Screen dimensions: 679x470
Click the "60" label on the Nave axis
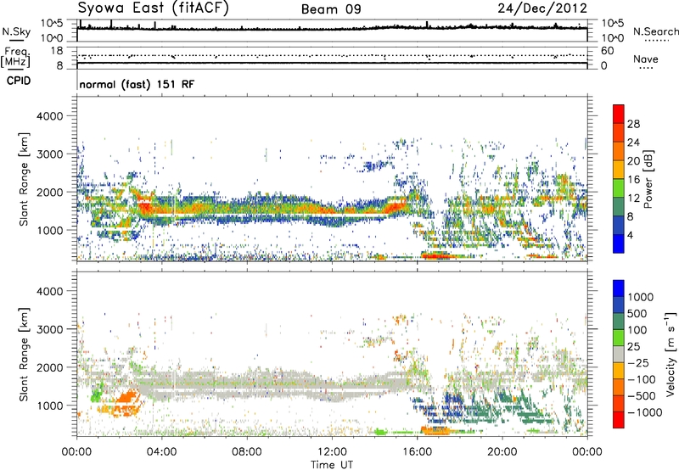pyautogui.click(x=607, y=51)
